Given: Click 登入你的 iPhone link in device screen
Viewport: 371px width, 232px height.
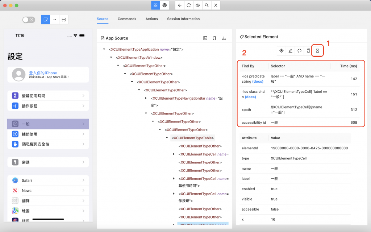Looking at the screenshot, I should [x=43, y=72].
